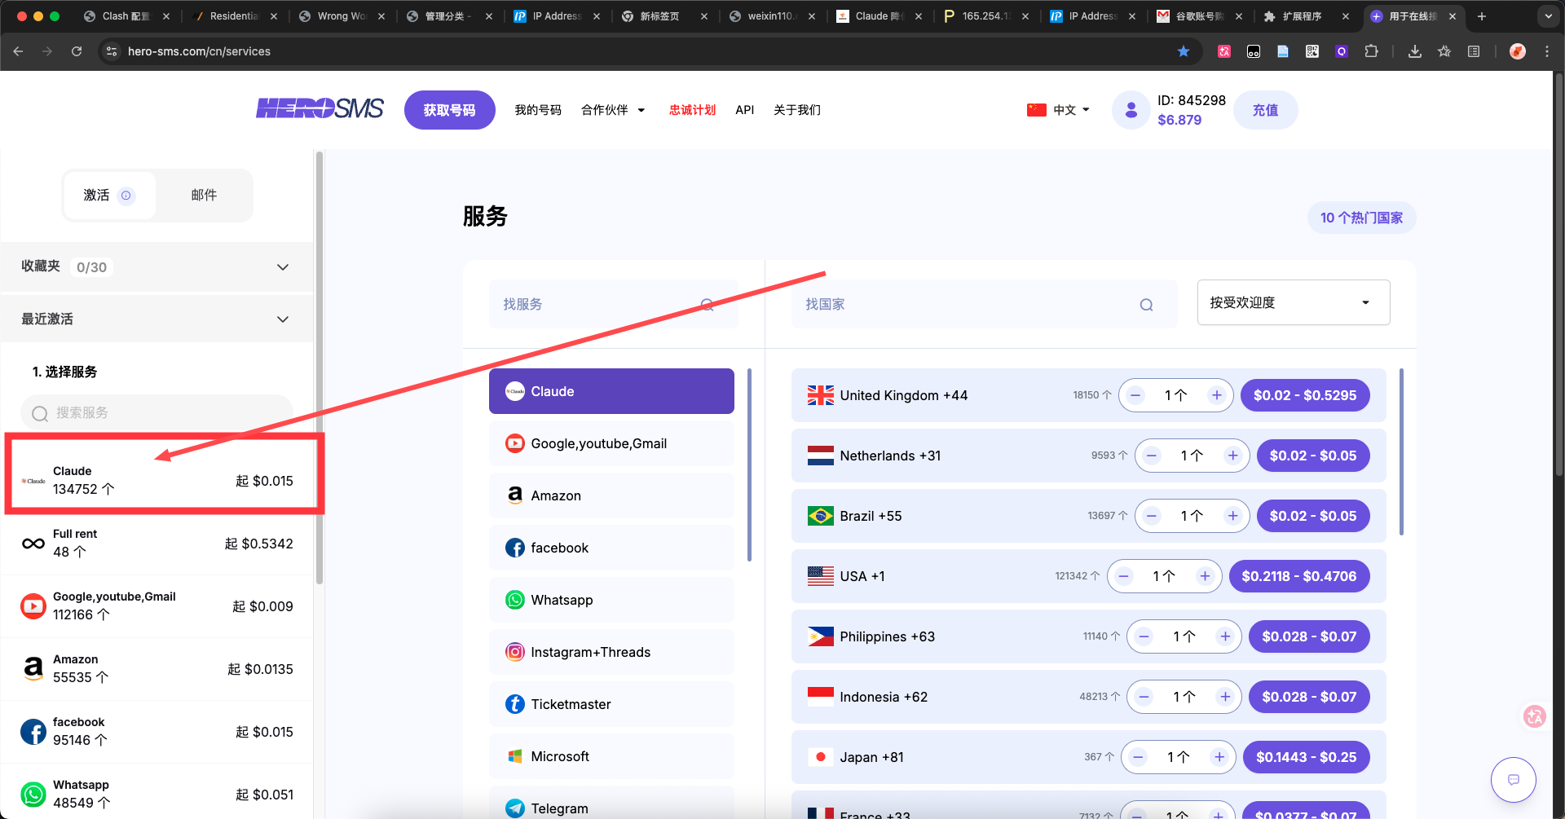Click the Philippines flag icon
The height and width of the screenshot is (819, 1565).
pyautogui.click(x=821, y=636)
